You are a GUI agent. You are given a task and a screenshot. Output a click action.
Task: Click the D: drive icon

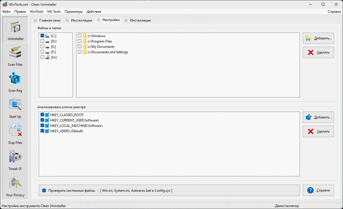[x=48, y=41]
